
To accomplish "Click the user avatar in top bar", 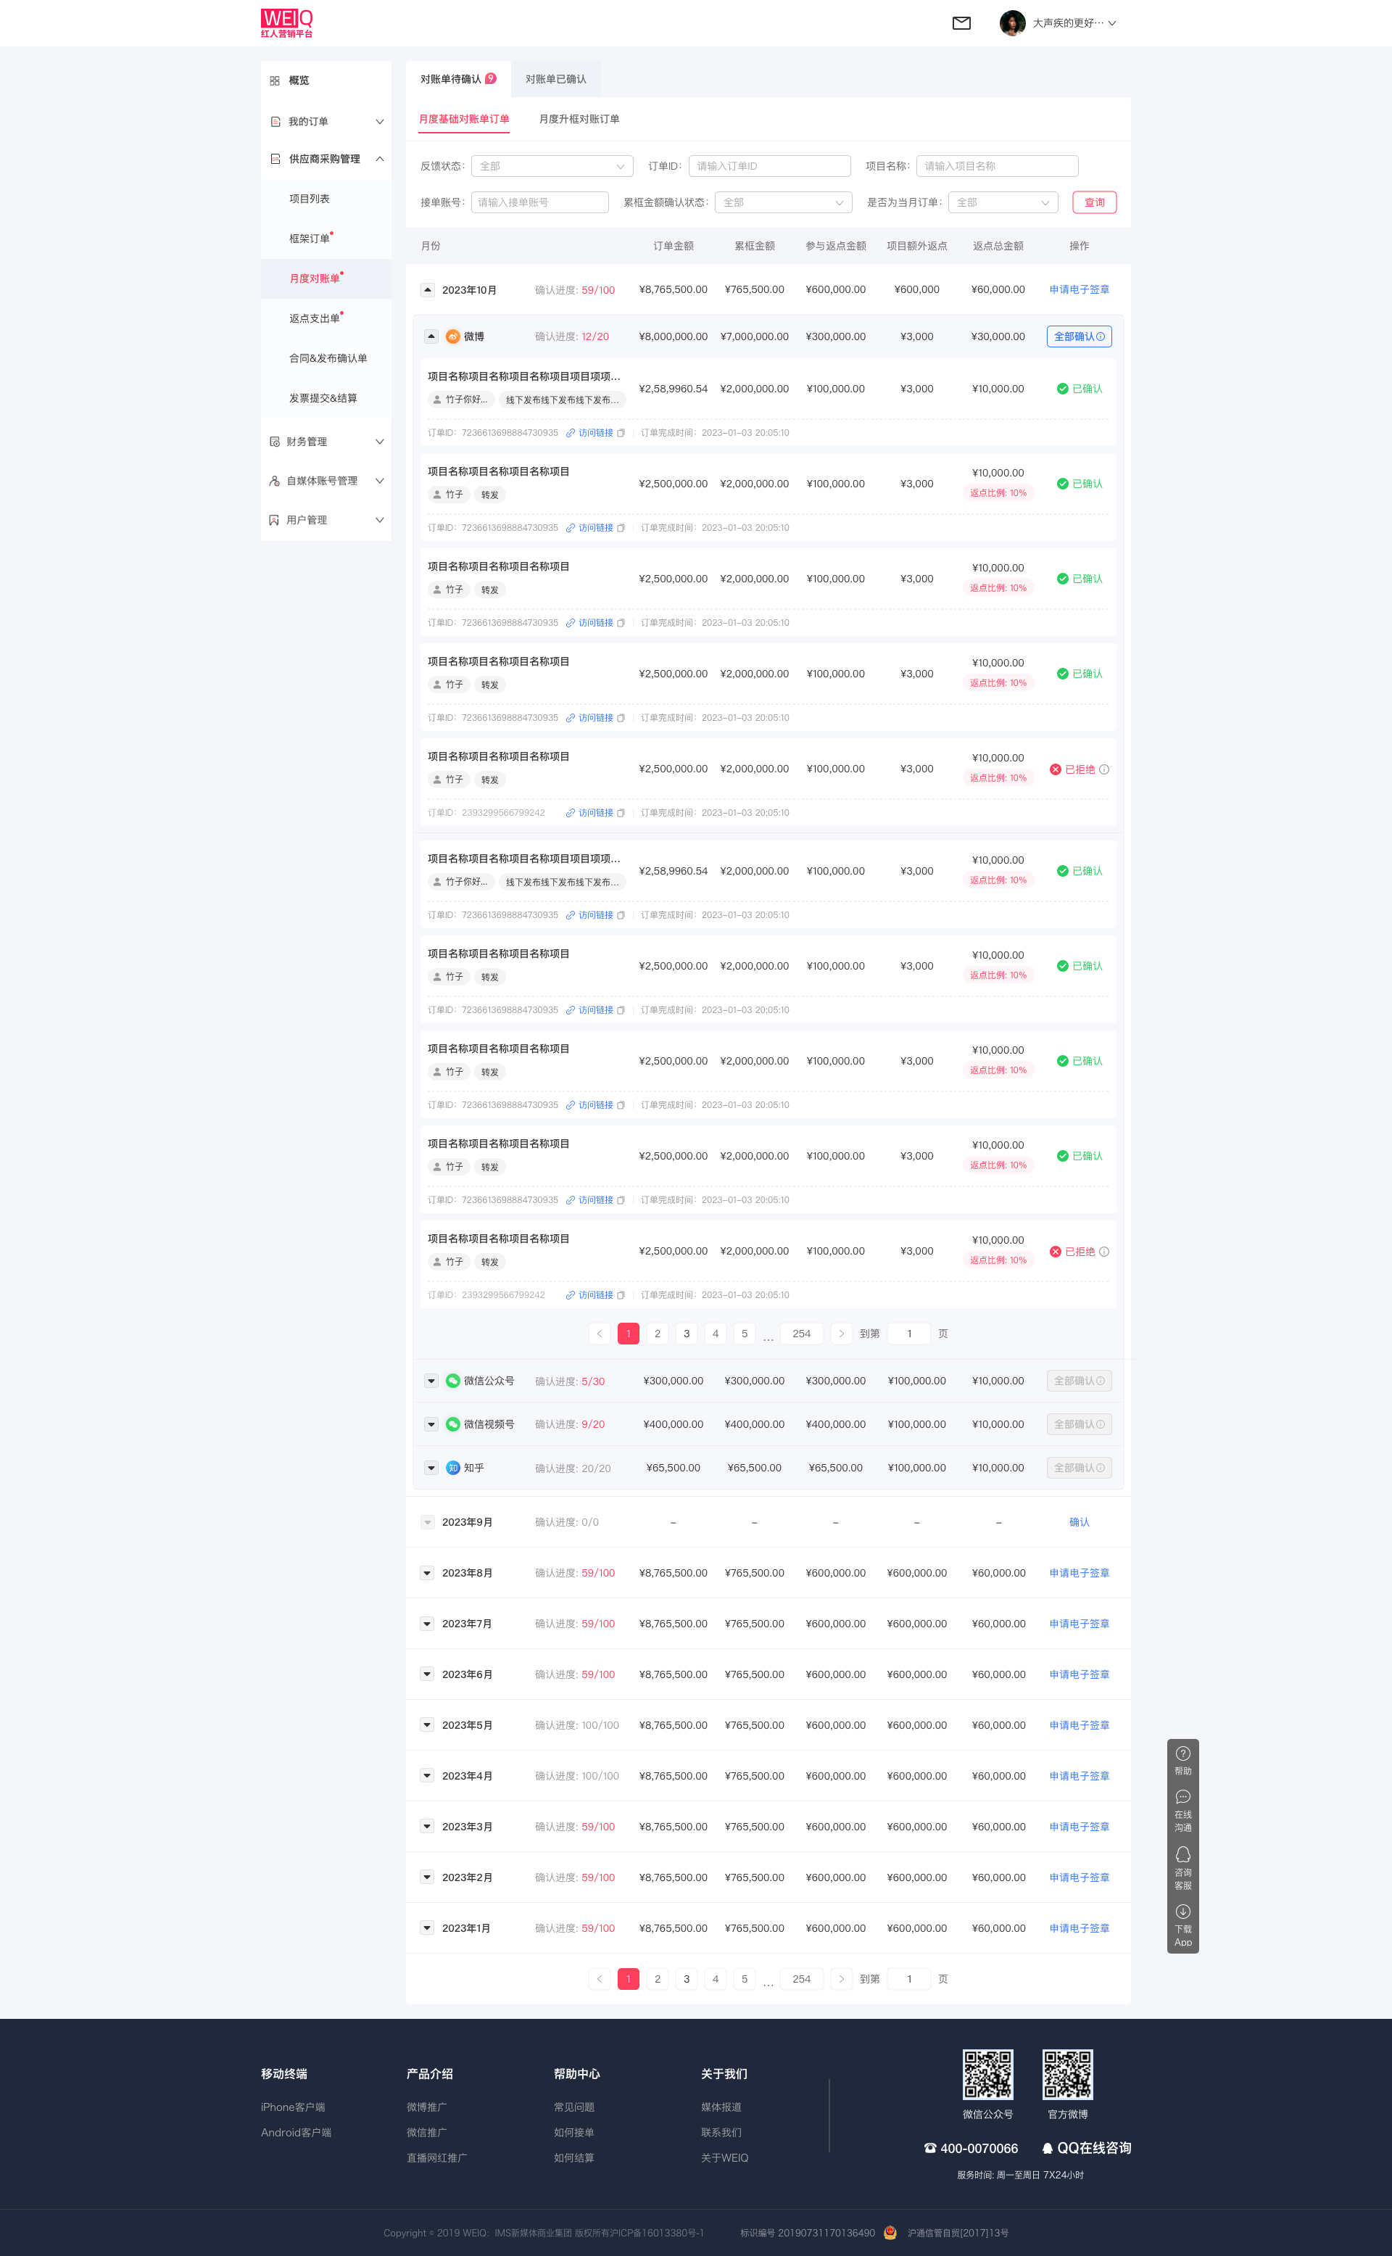I will click(1012, 23).
